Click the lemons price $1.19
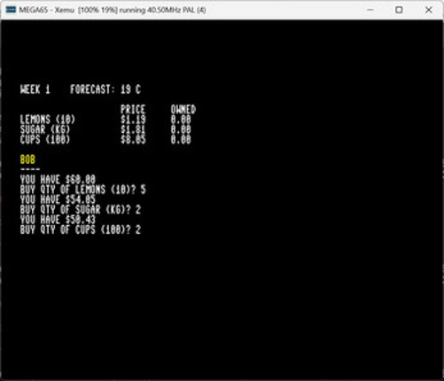Viewport: 444px width, 381px height. pos(133,120)
